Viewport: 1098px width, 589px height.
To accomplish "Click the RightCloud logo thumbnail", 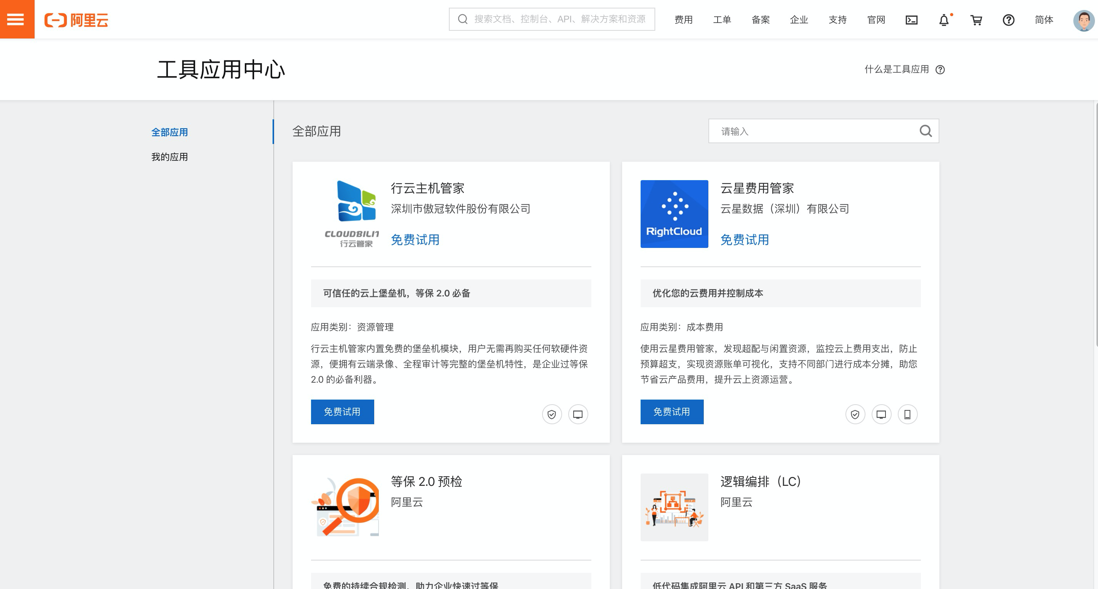I will [x=675, y=214].
